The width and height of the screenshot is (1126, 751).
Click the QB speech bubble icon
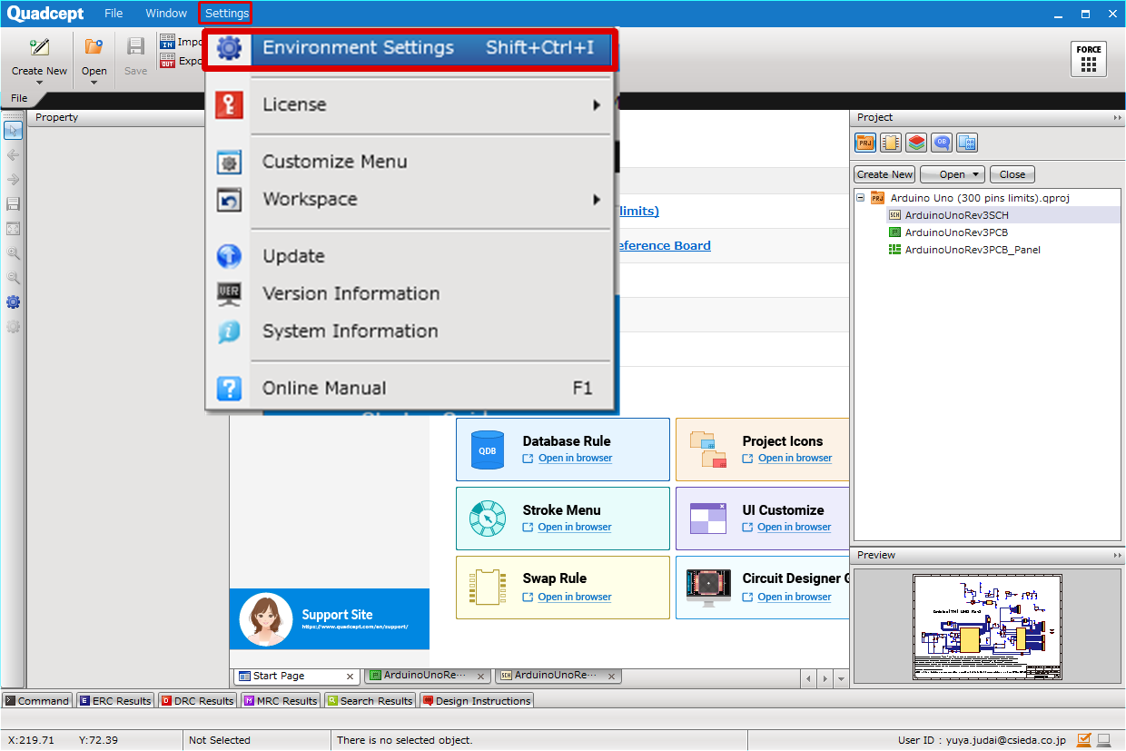click(x=942, y=143)
